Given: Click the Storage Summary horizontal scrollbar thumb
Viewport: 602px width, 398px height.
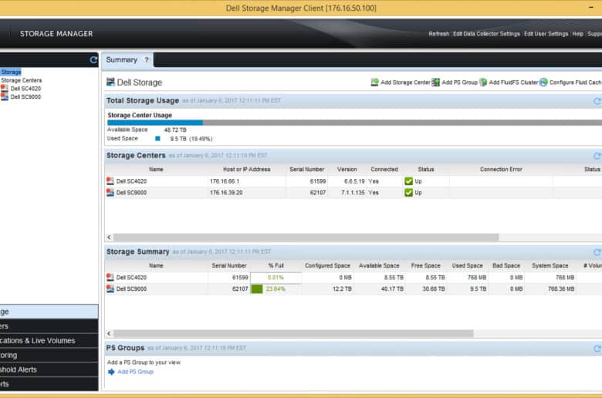Looking at the screenshot, I should point(293,333).
